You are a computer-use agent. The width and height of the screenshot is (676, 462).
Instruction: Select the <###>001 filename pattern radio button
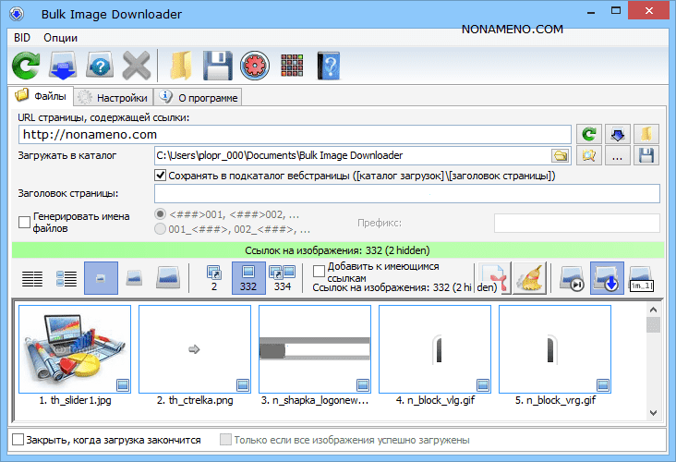point(162,213)
